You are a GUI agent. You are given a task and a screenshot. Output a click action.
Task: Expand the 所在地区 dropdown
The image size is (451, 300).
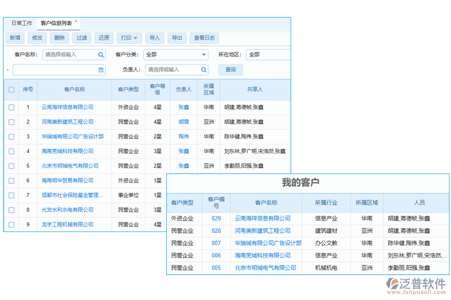tap(268, 54)
